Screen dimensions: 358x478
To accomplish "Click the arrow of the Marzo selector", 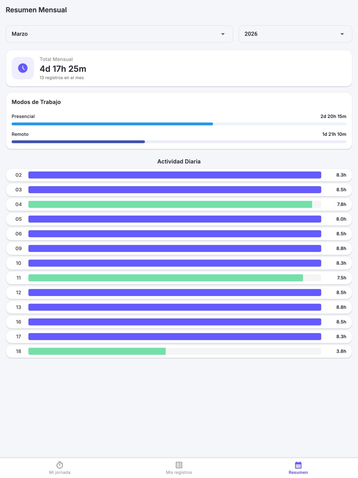I will [x=223, y=34].
